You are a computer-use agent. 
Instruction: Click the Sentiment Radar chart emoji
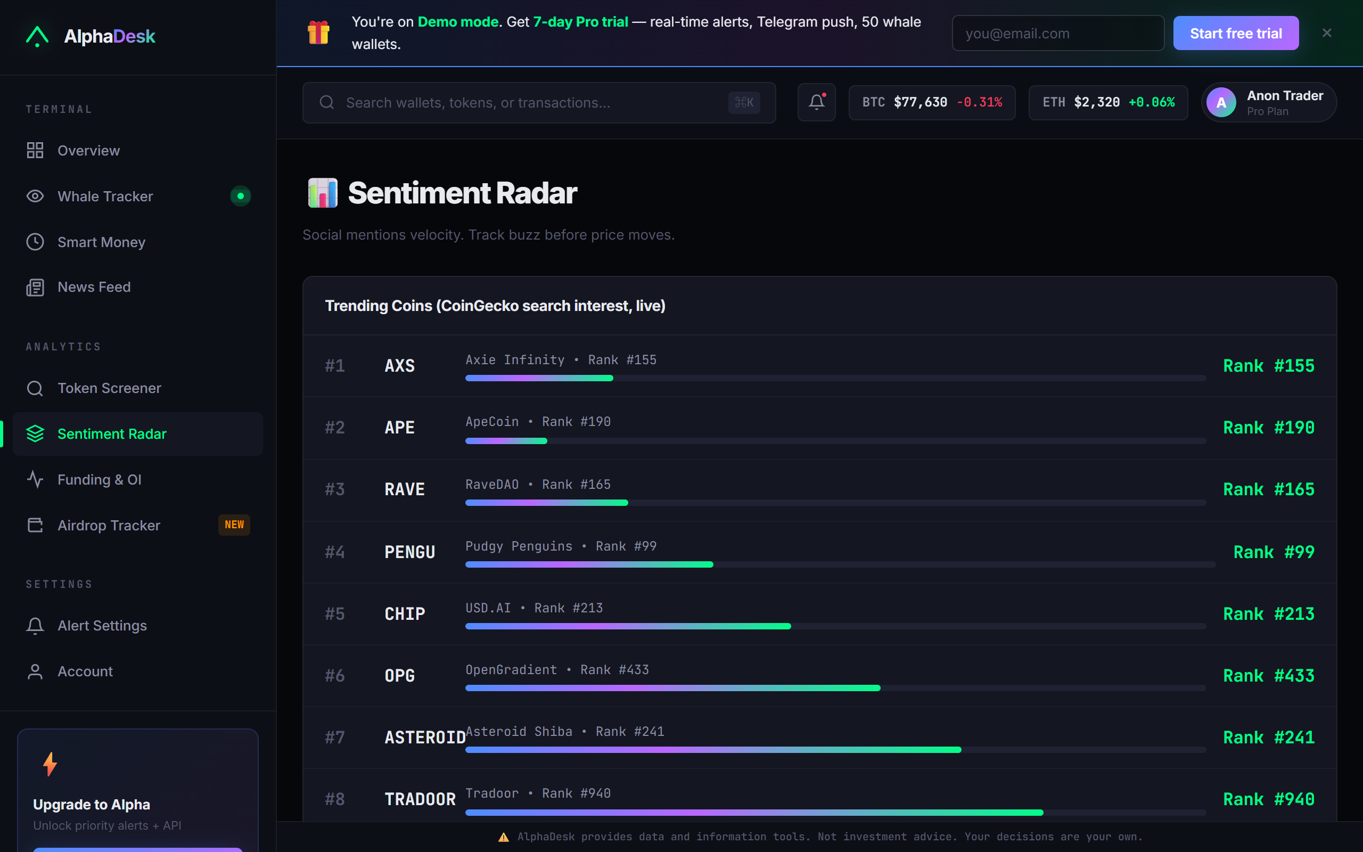(322, 193)
